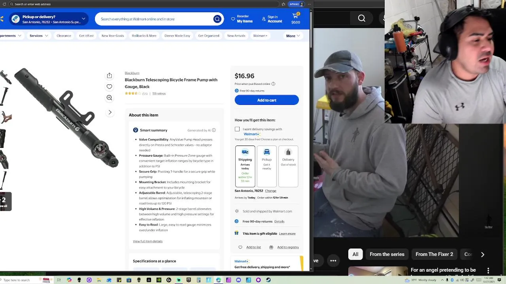Screen dimensions: 506x284
Task: Select the Delivery fulfillment option
Action: click(x=288, y=166)
